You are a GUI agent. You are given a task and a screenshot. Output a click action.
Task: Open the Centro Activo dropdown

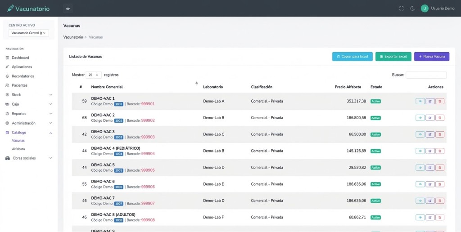[29, 33]
